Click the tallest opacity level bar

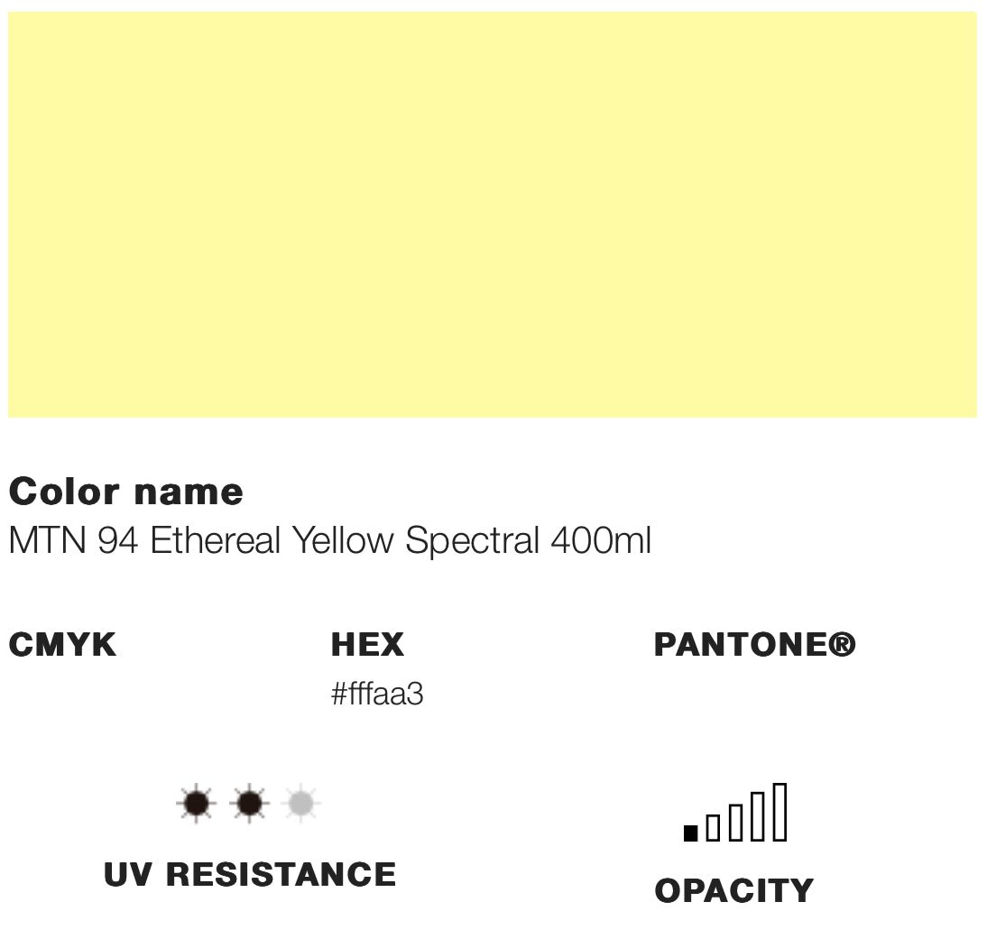pyautogui.click(x=780, y=812)
